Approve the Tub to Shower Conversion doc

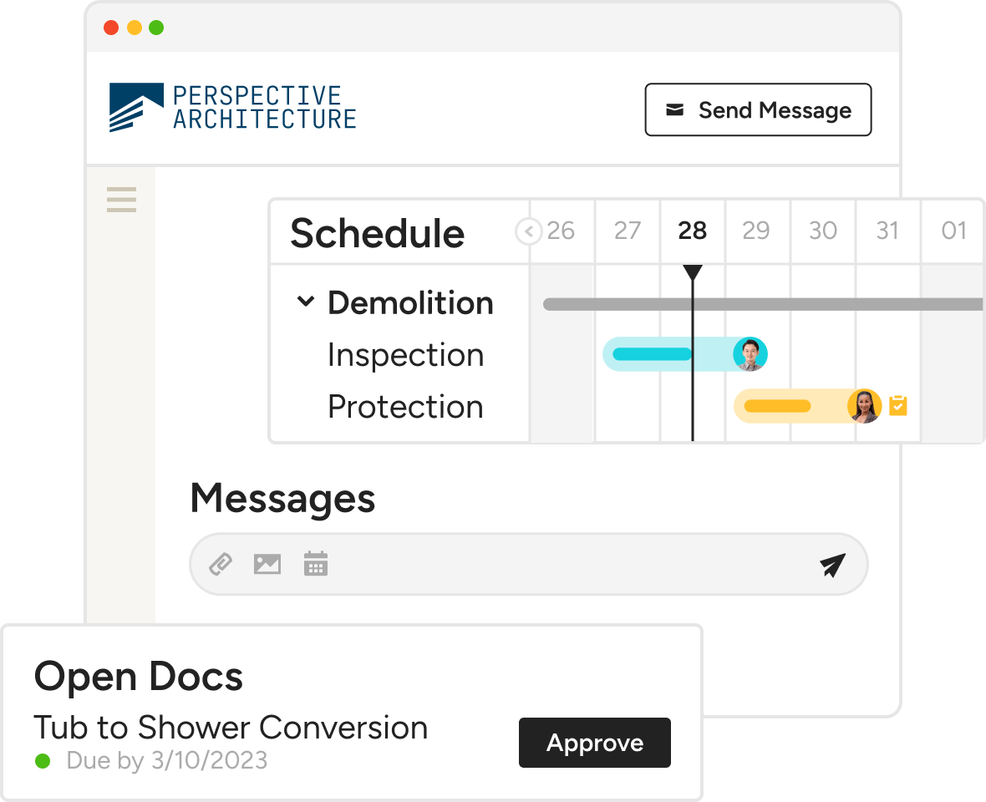click(594, 743)
